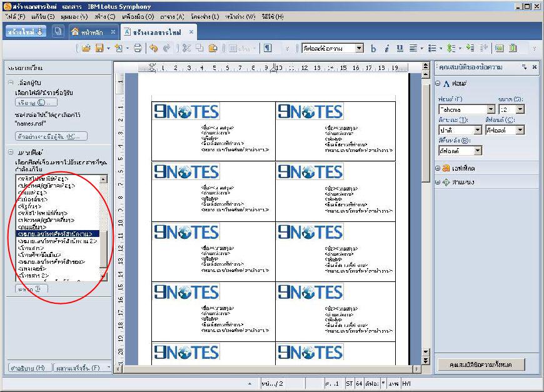Collapse the Font section in properties panel
This screenshot has width=544, height=392.
[438, 83]
